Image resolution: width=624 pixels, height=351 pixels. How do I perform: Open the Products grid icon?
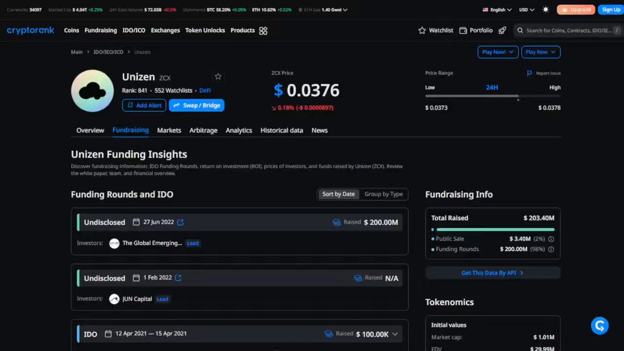[263, 31]
